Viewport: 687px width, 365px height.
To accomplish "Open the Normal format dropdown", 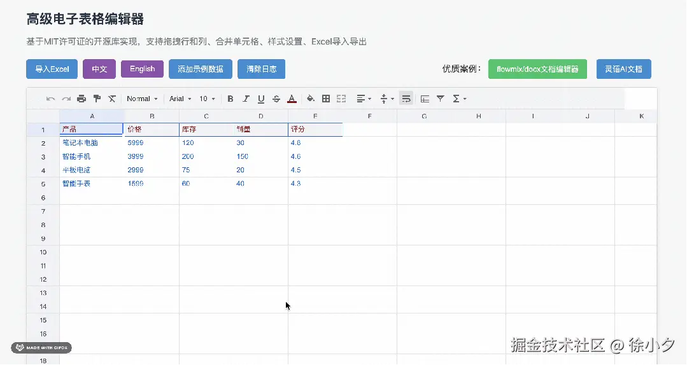I will 142,99.
